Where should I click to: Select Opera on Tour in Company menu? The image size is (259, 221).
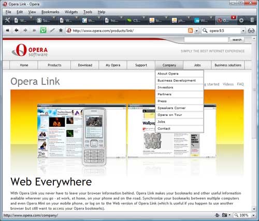pyautogui.click(x=179, y=115)
